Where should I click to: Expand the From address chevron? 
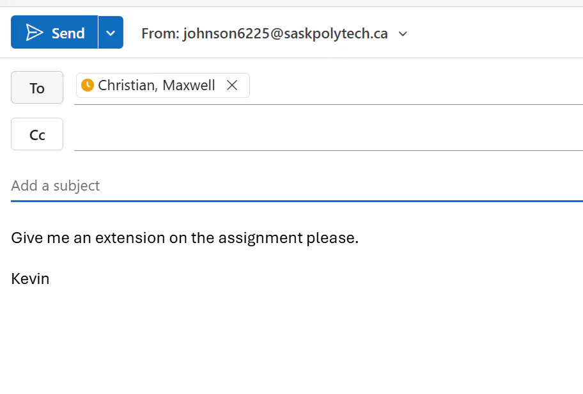coord(403,34)
